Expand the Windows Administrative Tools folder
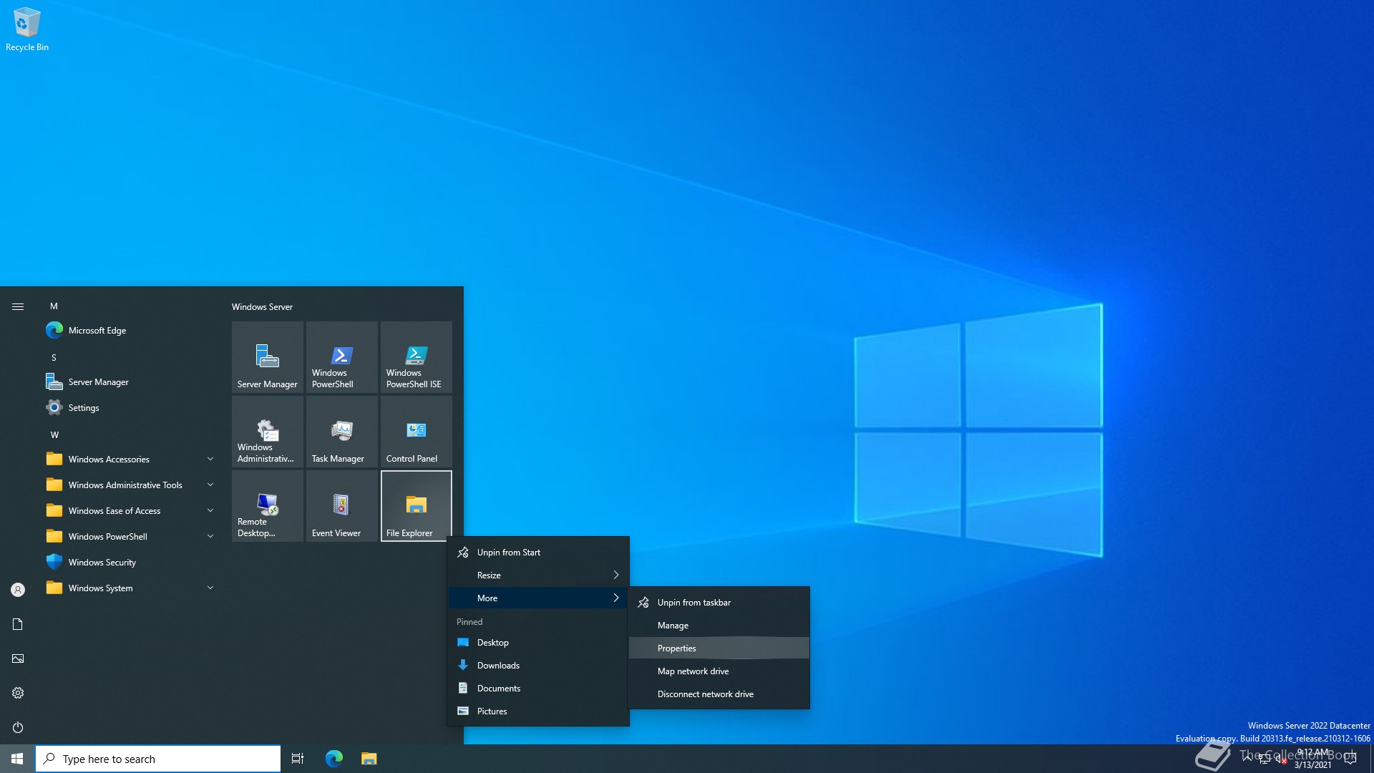This screenshot has width=1374, height=773. tap(129, 485)
